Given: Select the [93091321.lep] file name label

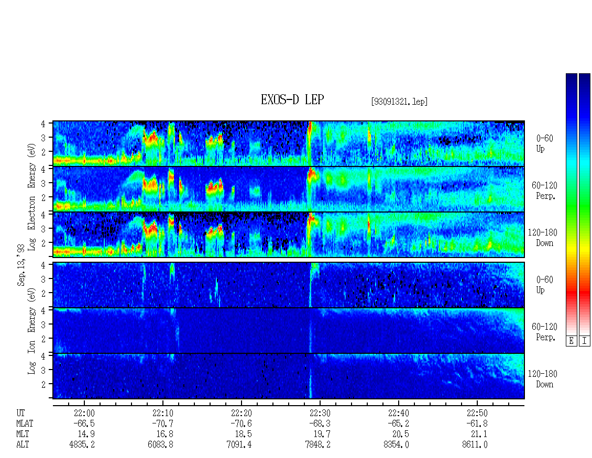Looking at the screenshot, I should 399,102.
